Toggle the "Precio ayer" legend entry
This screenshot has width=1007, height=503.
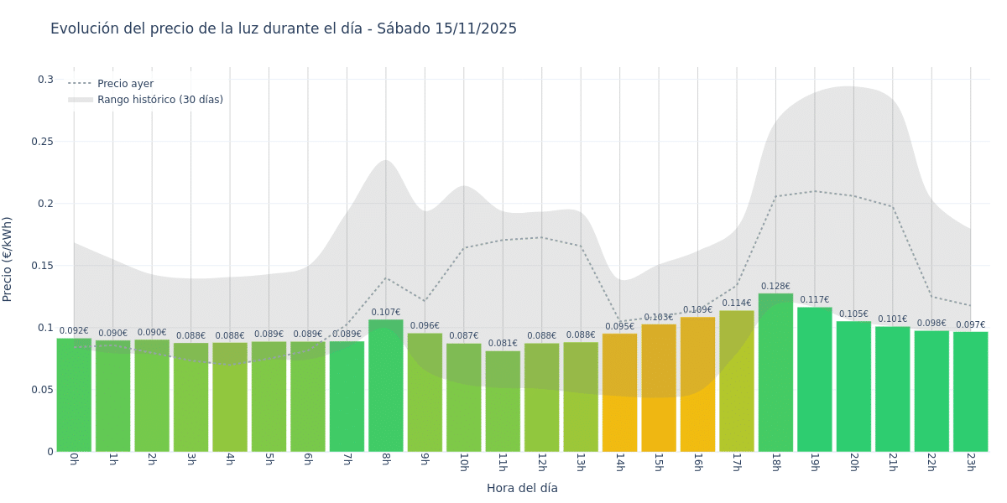125,84
